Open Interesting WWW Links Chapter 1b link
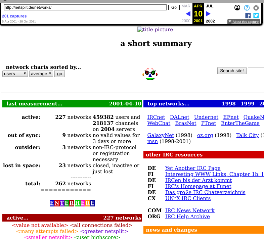The image size is (264, 239). point(215,174)
